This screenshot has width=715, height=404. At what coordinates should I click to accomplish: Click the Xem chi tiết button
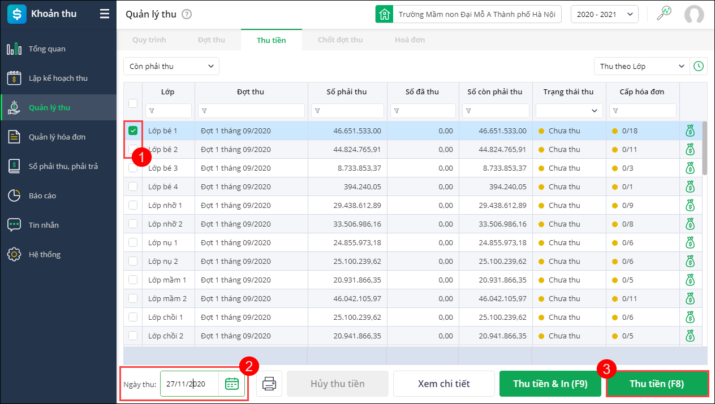(443, 384)
